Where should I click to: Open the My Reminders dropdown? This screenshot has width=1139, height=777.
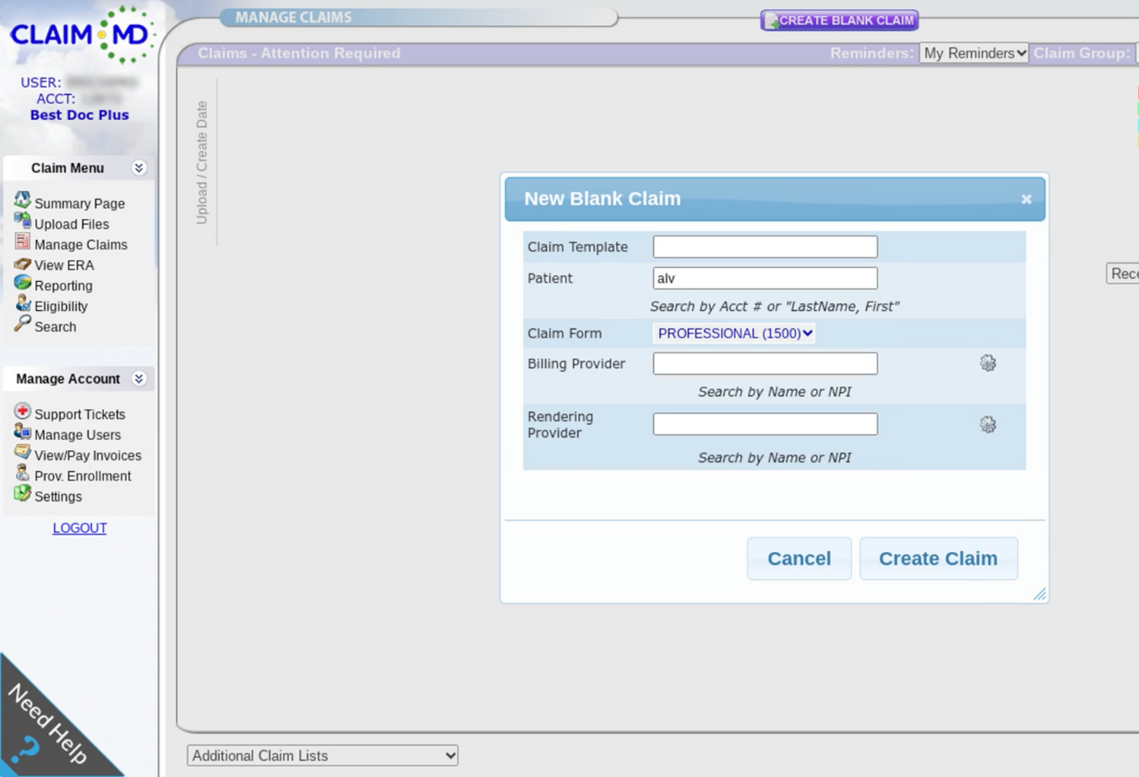tap(974, 53)
